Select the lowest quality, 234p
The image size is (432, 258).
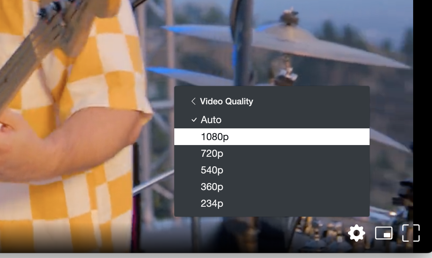click(272, 203)
